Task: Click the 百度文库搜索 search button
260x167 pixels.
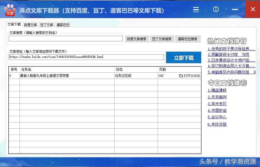Action: click(137, 39)
